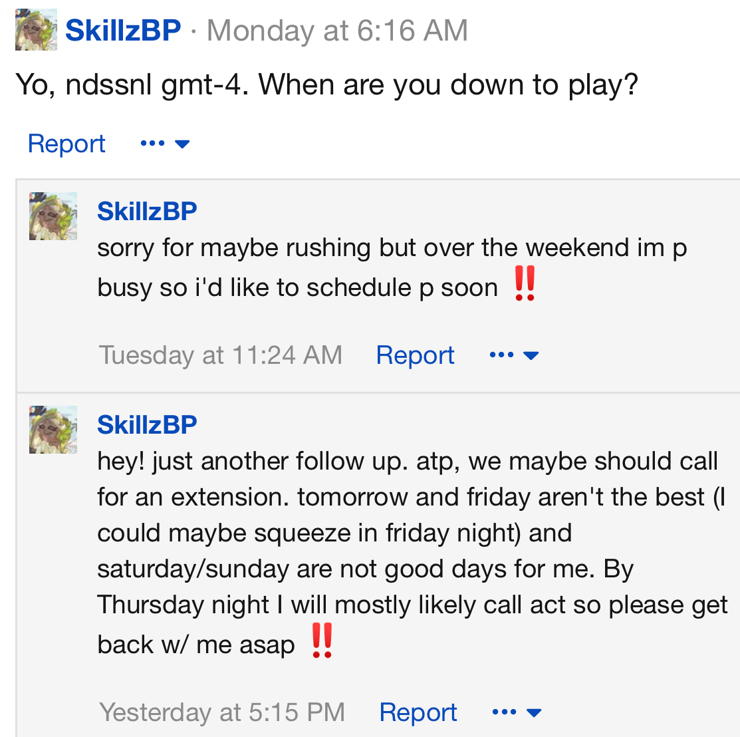
Task: Expand more options menu on the Monday post
Action: (x=165, y=143)
